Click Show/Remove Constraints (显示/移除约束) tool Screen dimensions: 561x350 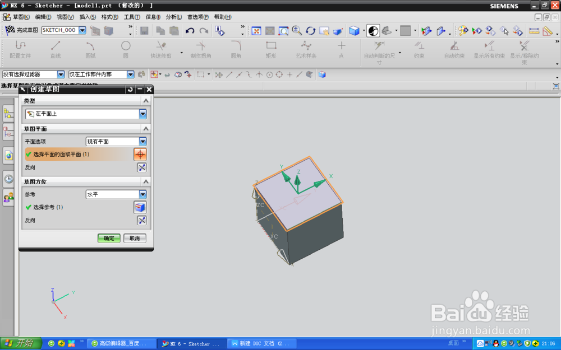pyautogui.click(x=524, y=53)
